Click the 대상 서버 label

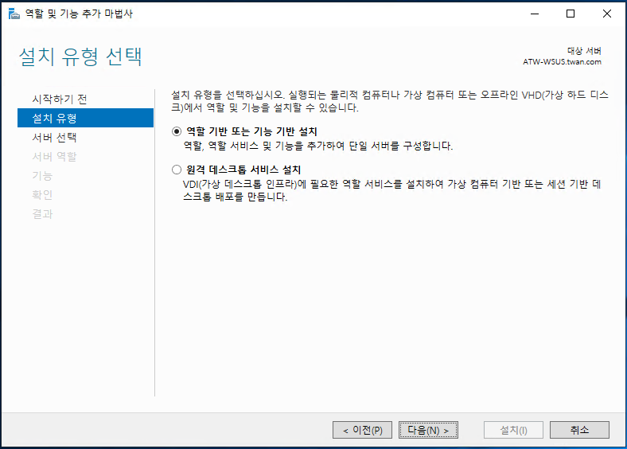pyautogui.click(x=584, y=51)
